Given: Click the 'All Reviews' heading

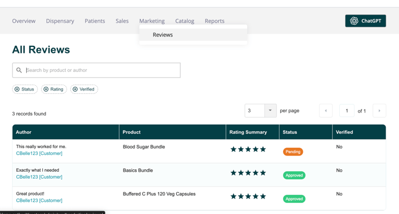Looking at the screenshot, I should point(41,50).
